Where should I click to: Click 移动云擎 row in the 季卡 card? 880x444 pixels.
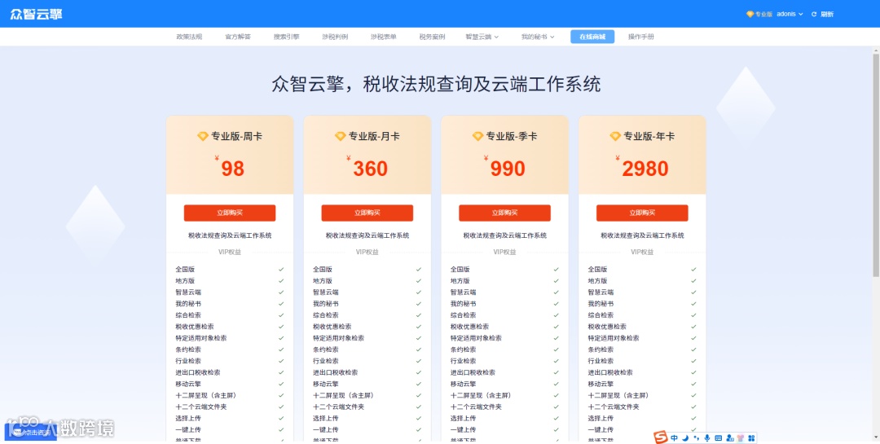coord(504,384)
